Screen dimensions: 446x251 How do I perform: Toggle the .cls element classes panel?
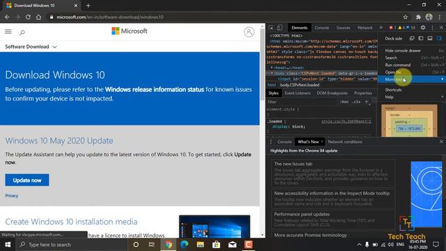coord(356,102)
